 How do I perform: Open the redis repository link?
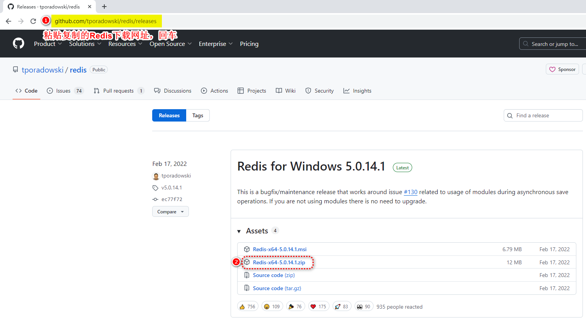point(78,70)
